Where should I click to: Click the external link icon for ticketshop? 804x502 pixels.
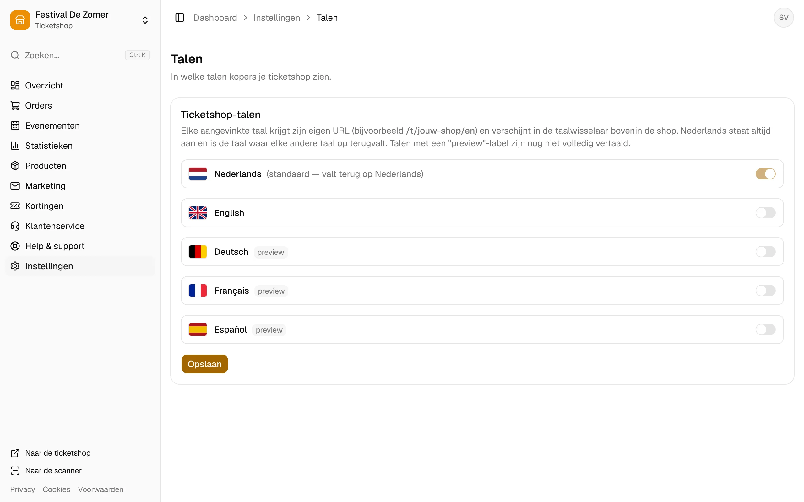click(x=15, y=453)
